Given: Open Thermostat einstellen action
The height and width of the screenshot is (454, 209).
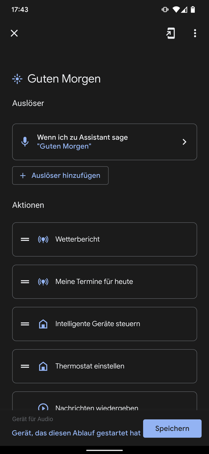Looking at the screenshot, I should pos(105,366).
